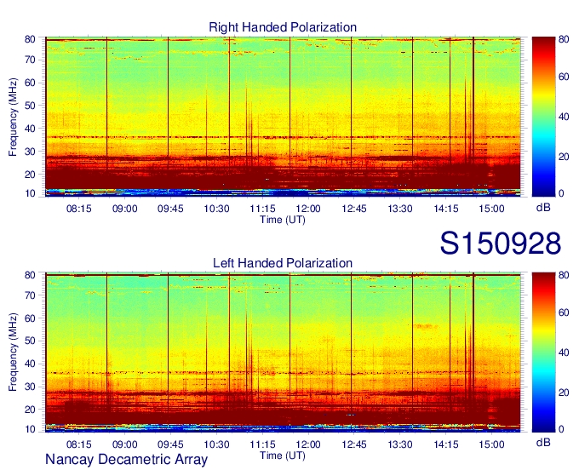Viewport: 579px width, 470px height.
Task: Click the "dB" label of Right Handed colorbar
Action: (543, 208)
